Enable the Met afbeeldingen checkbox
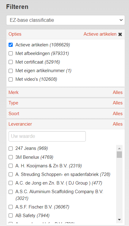The width and height of the screenshot is (129, 226). (x=11, y=53)
